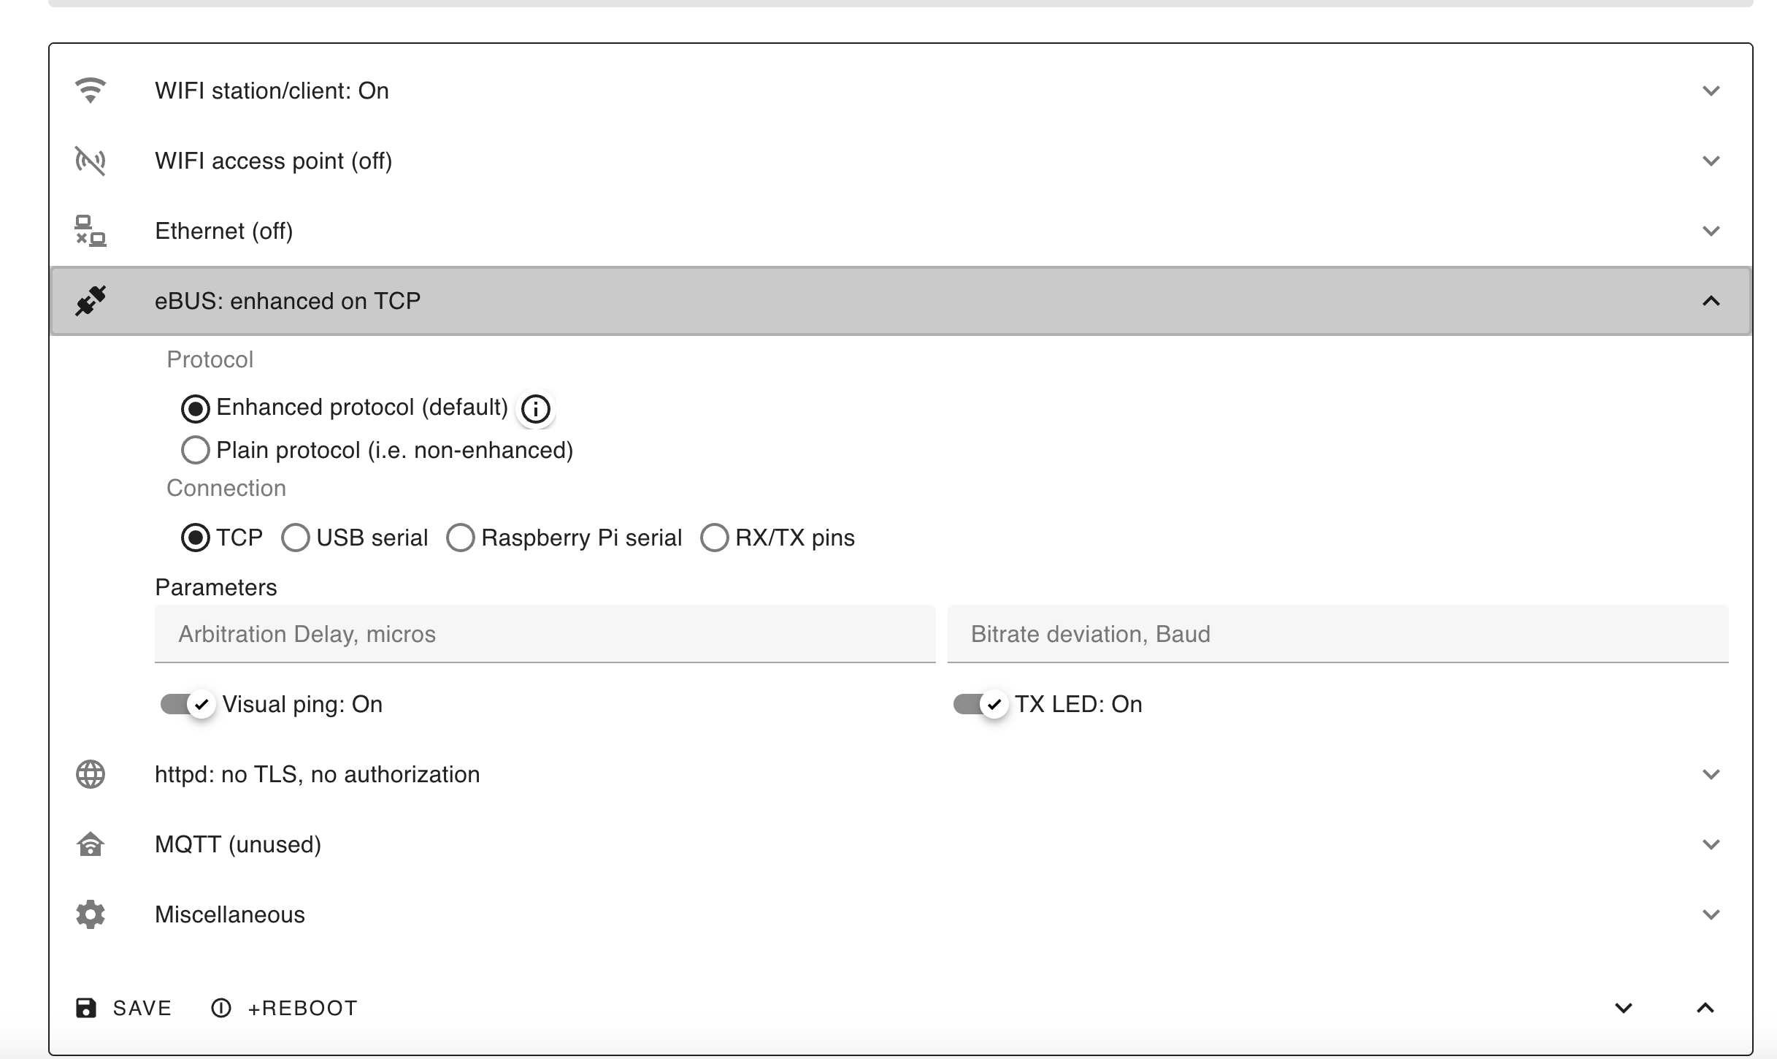This screenshot has height=1059, width=1777.
Task: Click the WIFI station signal icon
Action: coord(91,91)
